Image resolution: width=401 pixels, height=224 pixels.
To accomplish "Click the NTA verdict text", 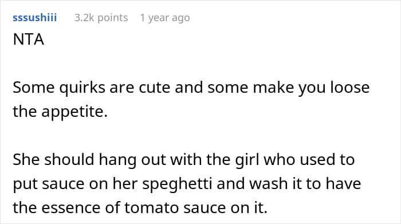I will [29, 40].
